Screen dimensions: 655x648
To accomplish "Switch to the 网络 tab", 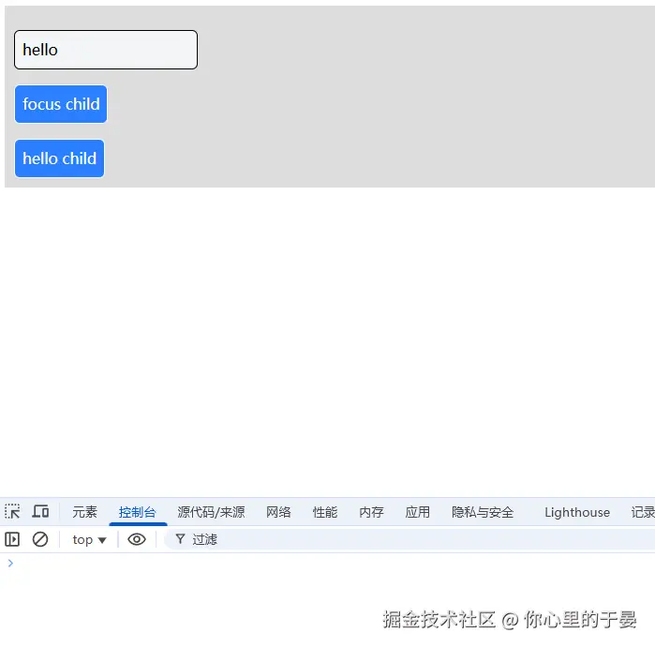I will [x=278, y=512].
